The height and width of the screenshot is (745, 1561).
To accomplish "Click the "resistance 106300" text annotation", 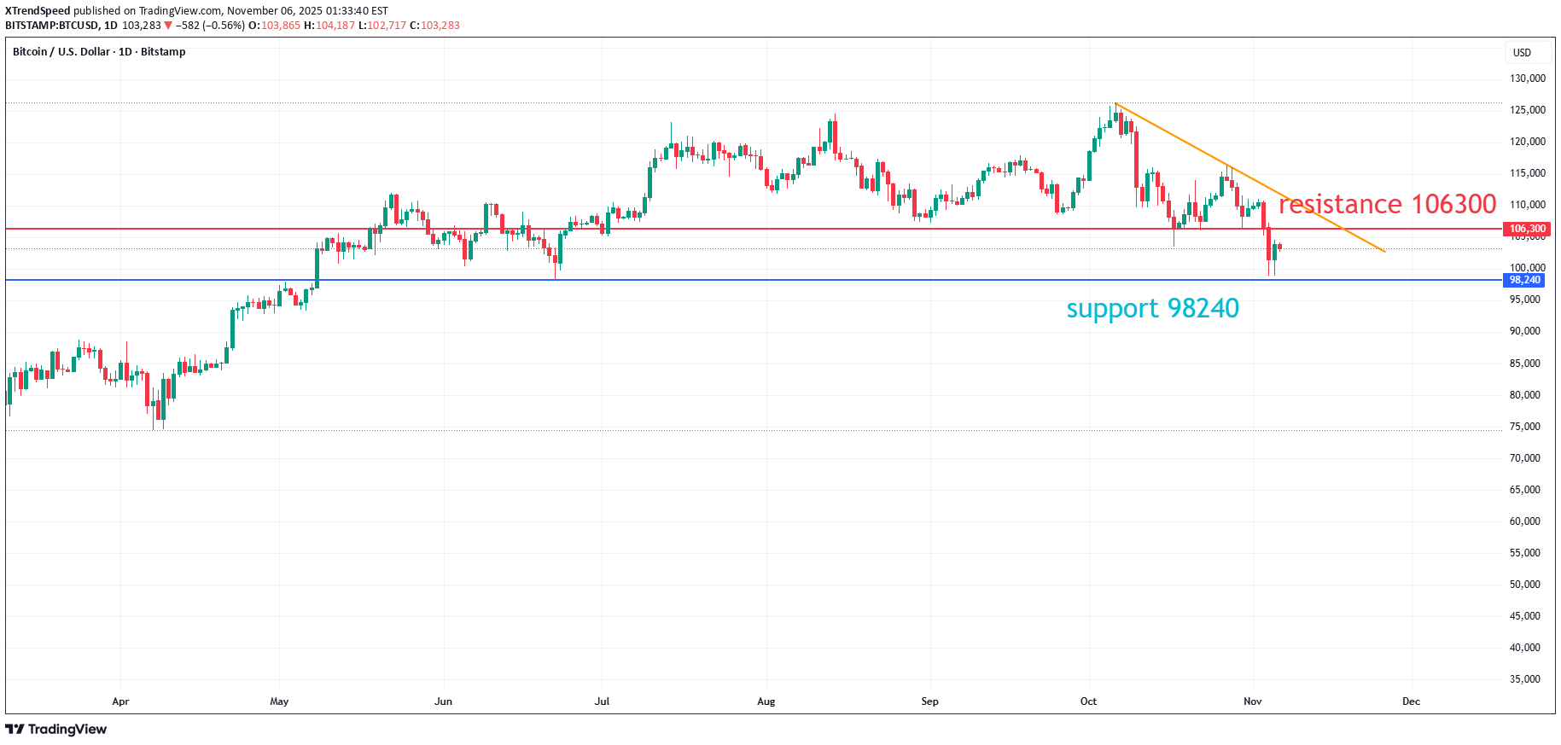I will click(x=1387, y=204).
